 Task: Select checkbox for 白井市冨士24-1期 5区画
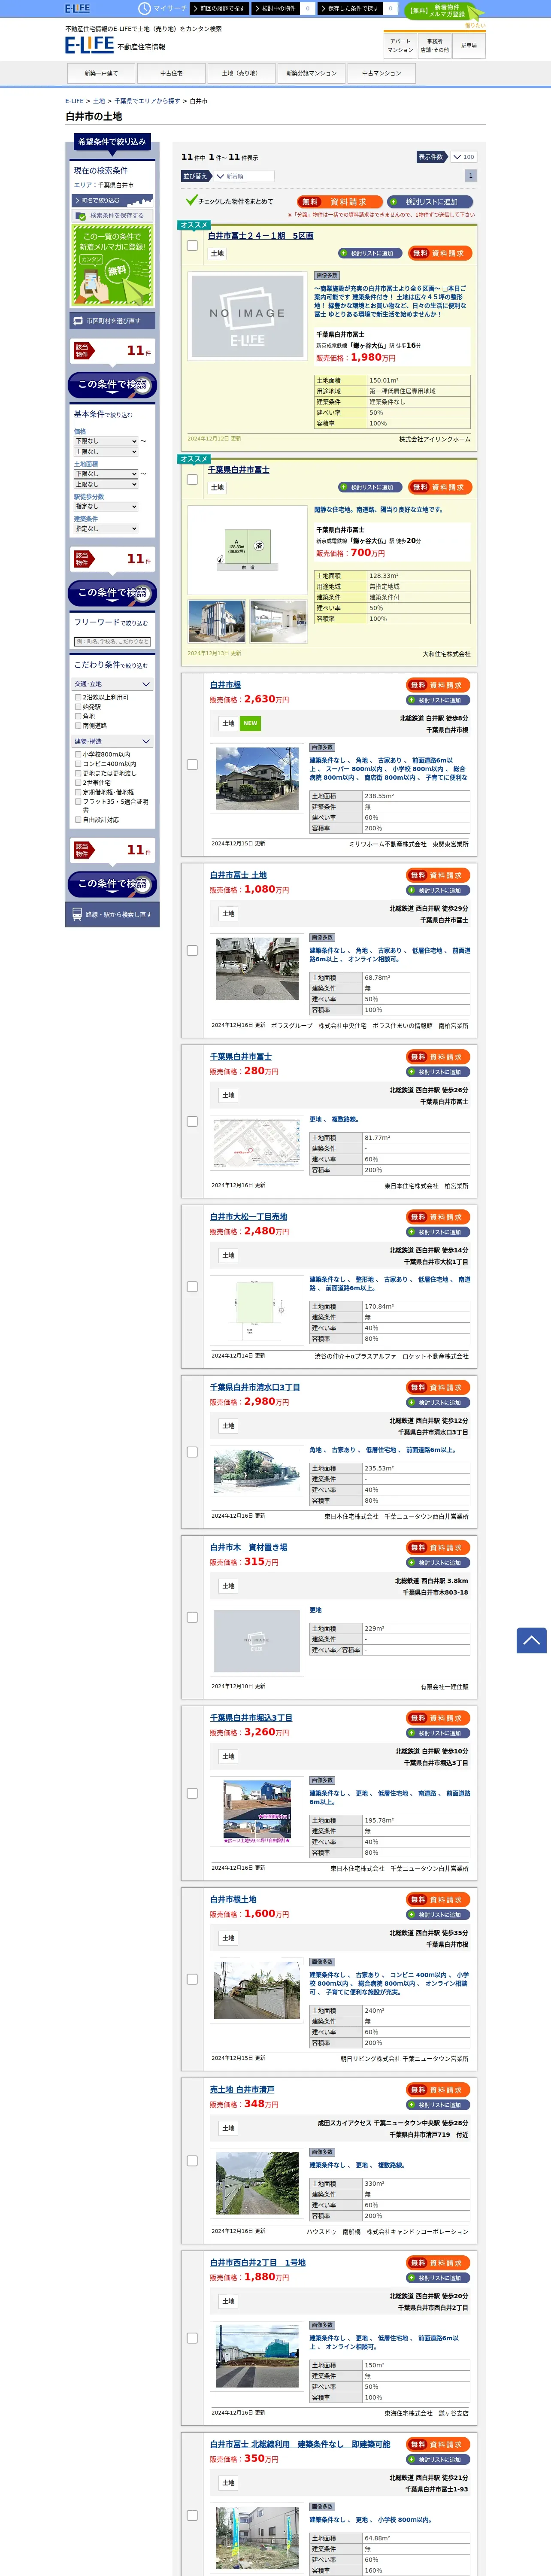pyautogui.click(x=192, y=245)
